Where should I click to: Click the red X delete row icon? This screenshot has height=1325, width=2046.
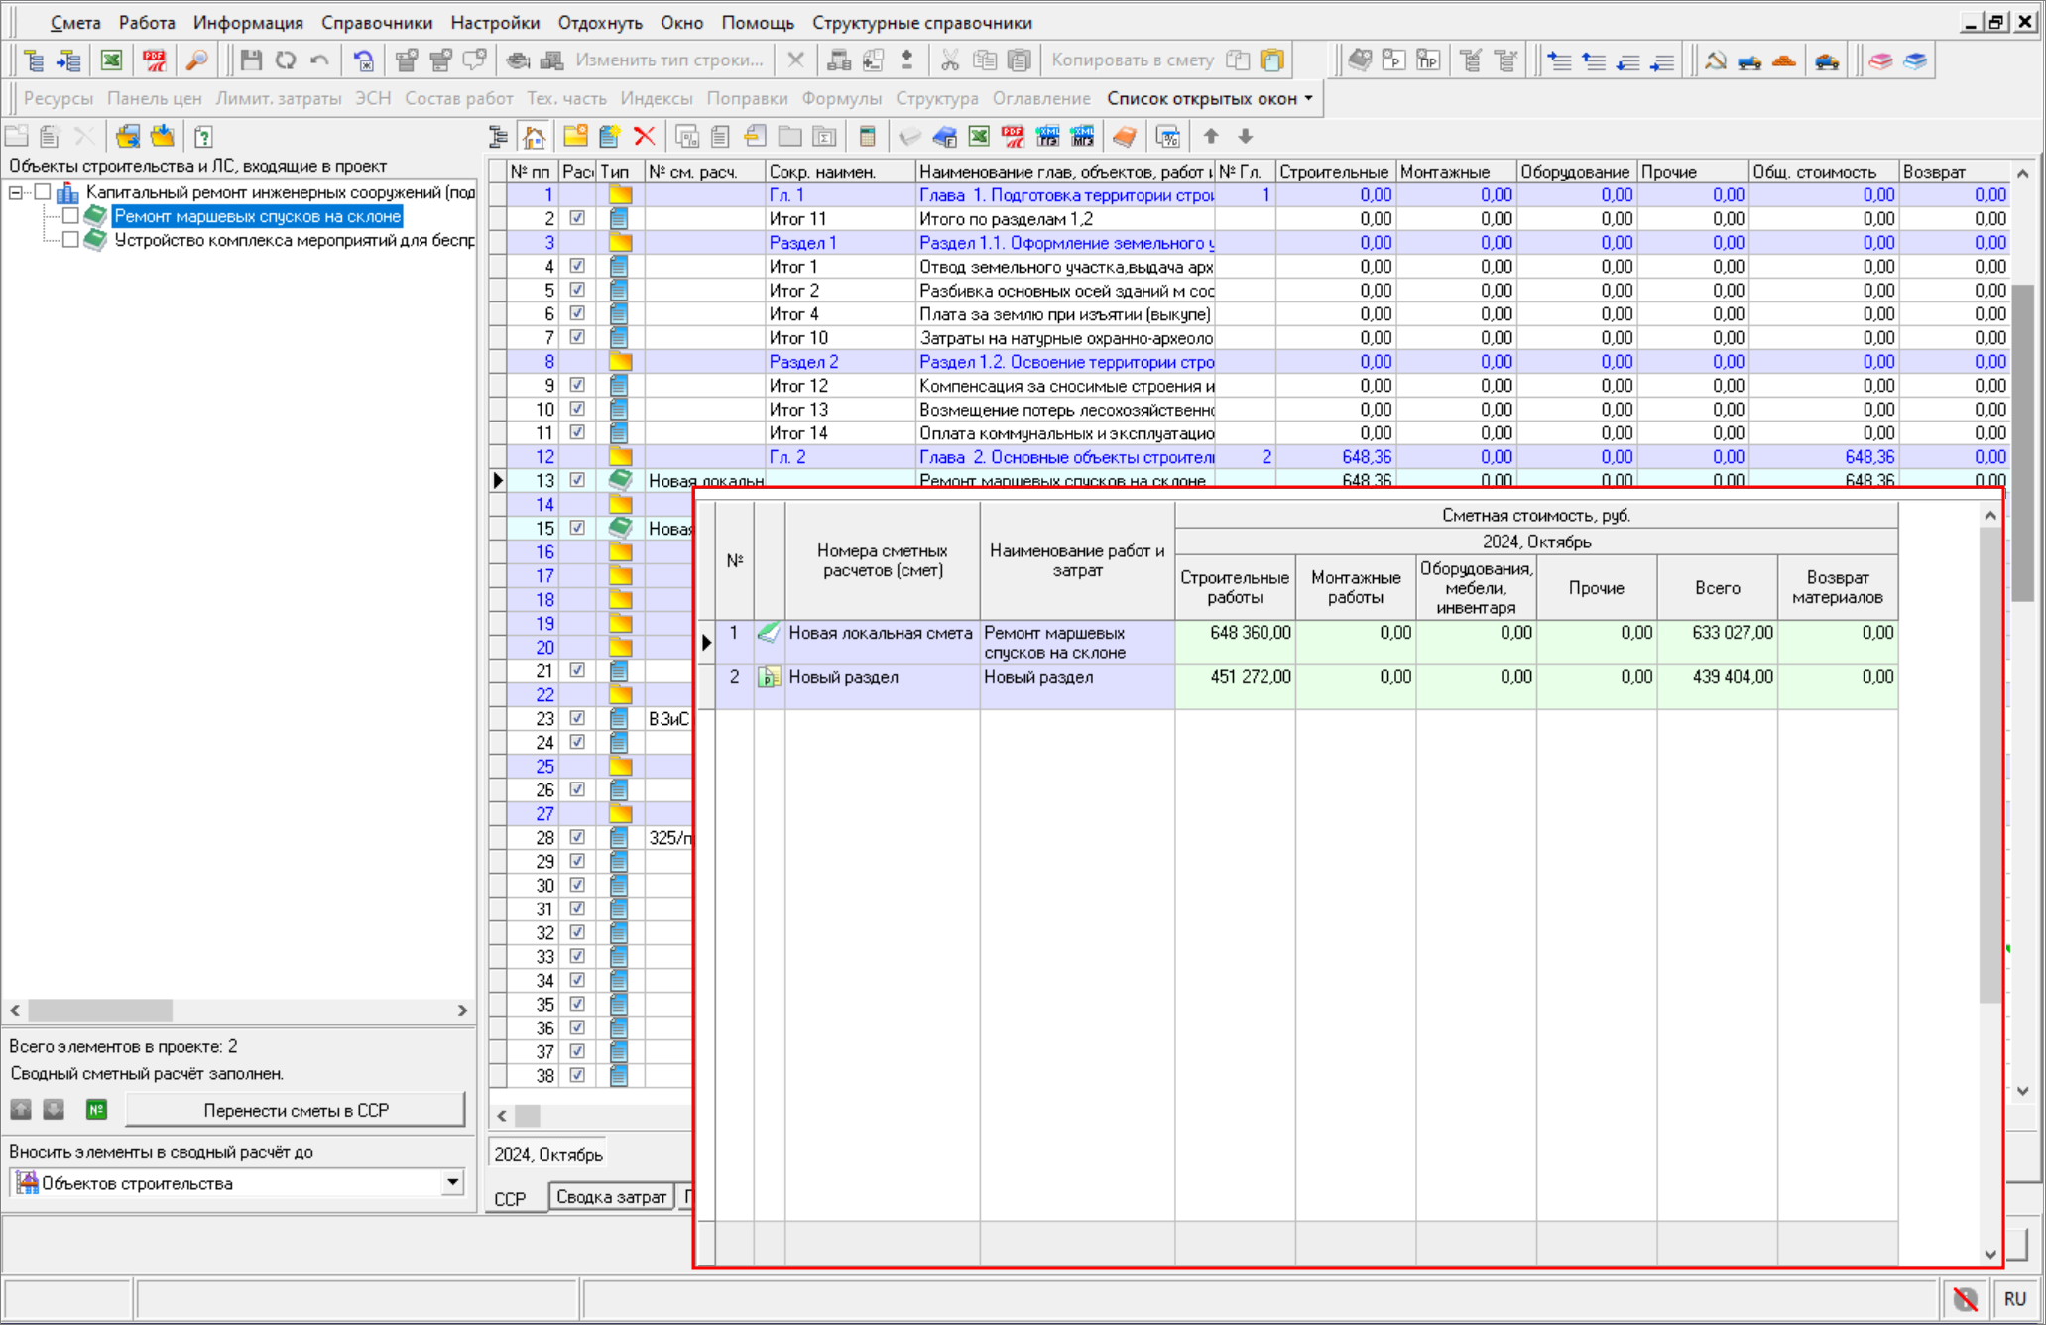click(645, 136)
